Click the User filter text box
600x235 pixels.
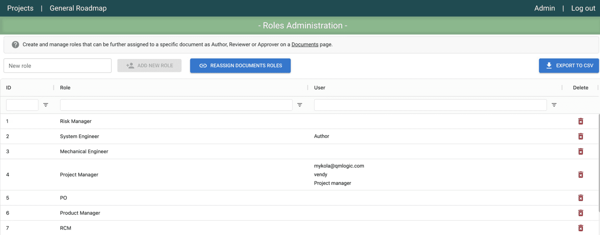(430, 105)
